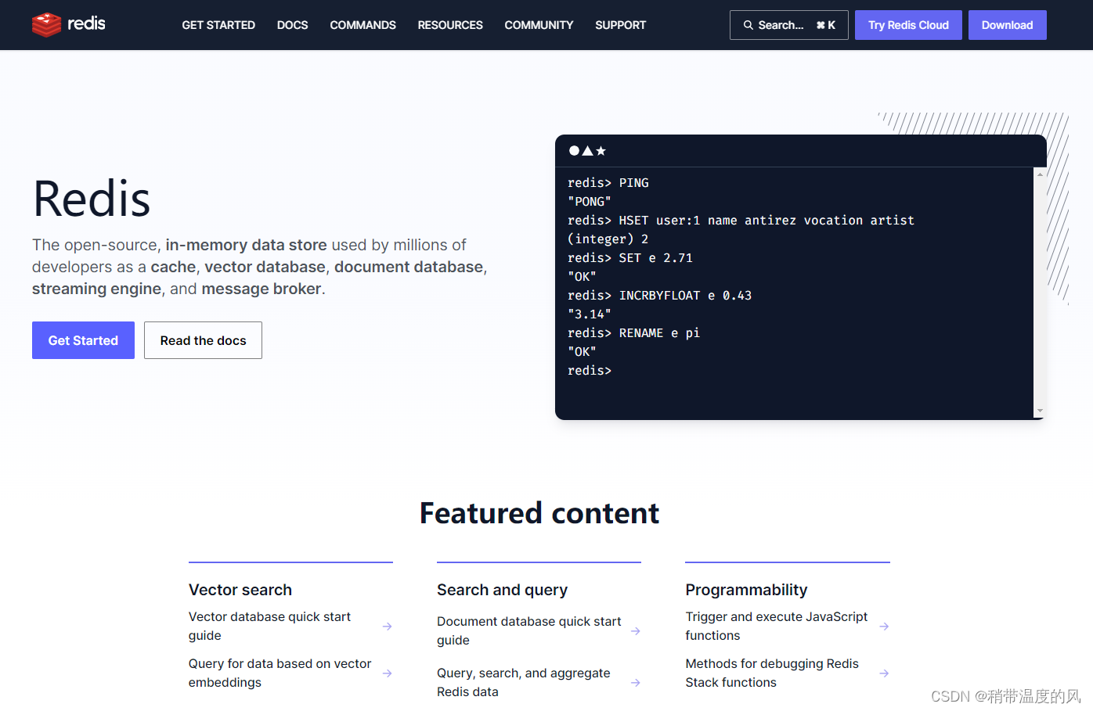Image resolution: width=1093 pixels, height=711 pixels.
Task: Open the RESOURCES menu
Action: pos(450,25)
